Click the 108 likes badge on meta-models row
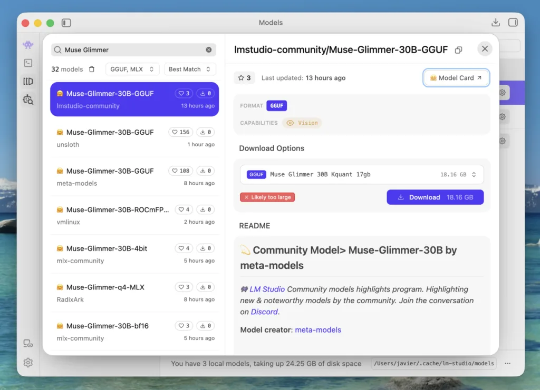This screenshot has width=540, height=390. pos(180,171)
